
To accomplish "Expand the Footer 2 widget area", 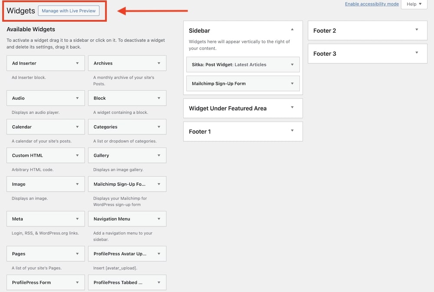I will click(417, 30).
